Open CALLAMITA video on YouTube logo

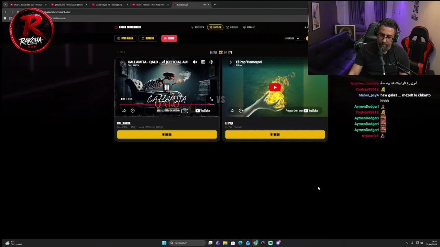click(202, 111)
